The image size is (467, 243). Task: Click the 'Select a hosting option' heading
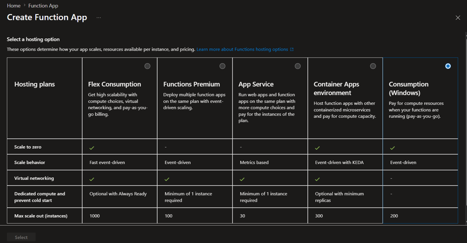click(33, 39)
